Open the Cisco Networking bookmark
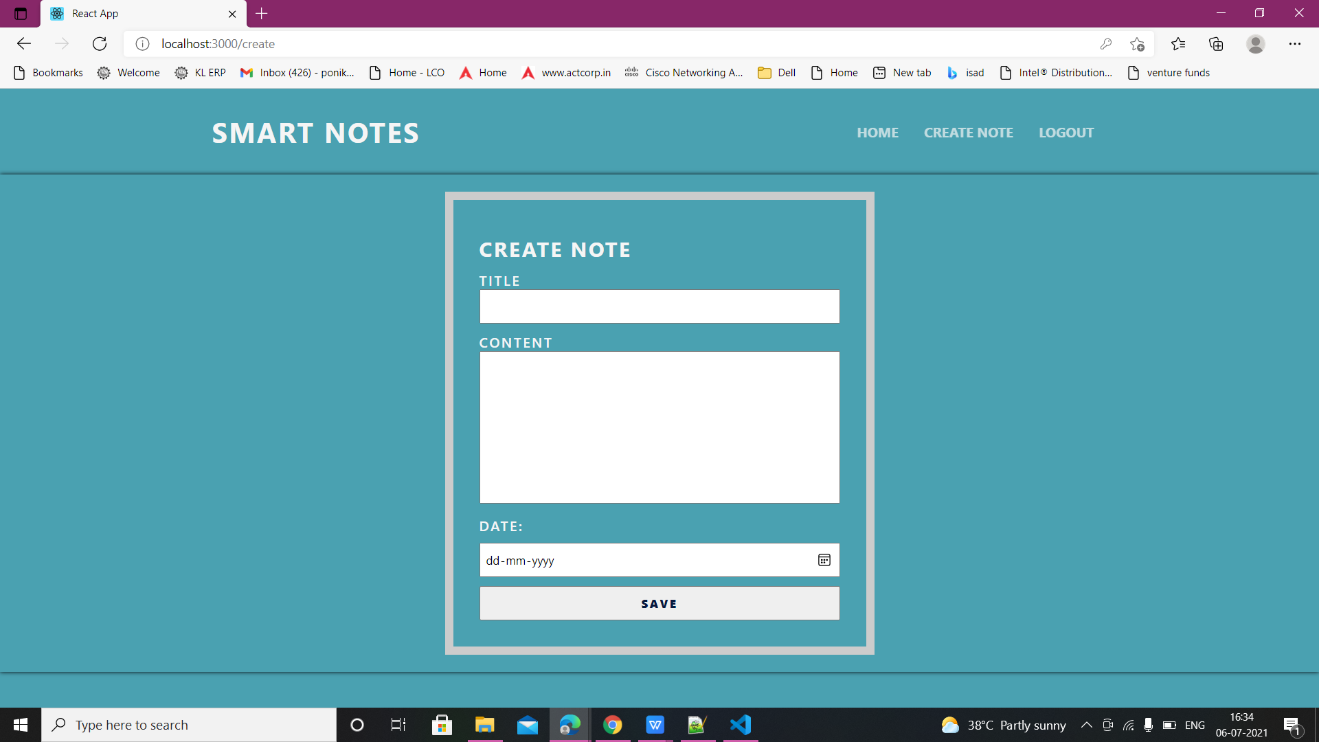1319x742 pixels. tap(684, 73)
